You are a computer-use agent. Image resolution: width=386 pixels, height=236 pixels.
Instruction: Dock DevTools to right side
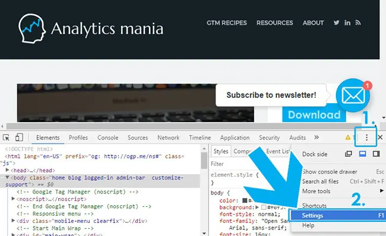point(376,154)
